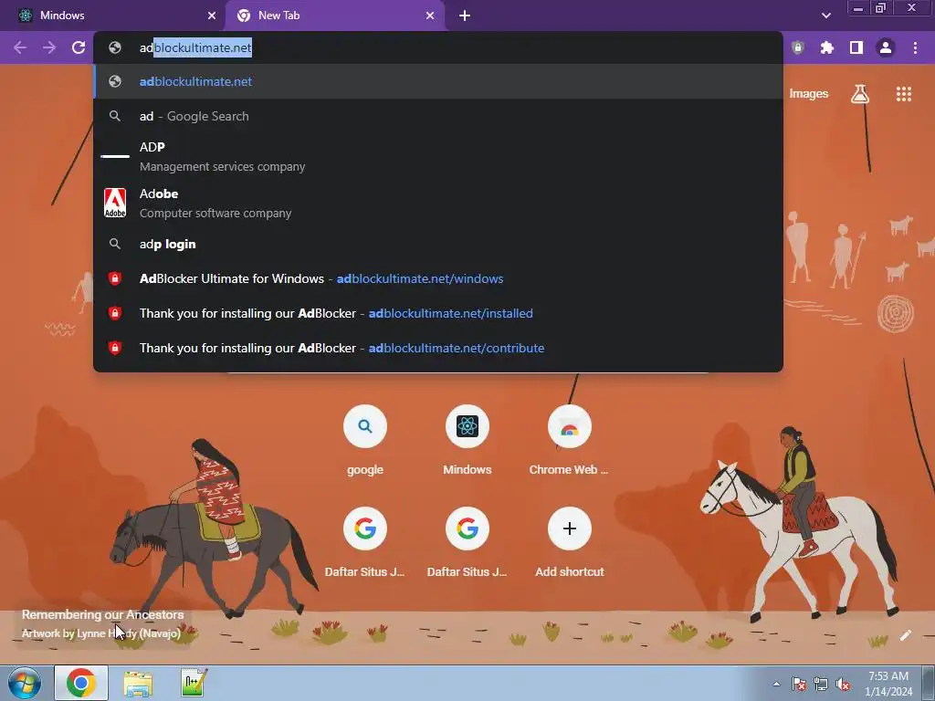
Task: Select the 'ad - Google Search' suggestion
Action: 437,116
